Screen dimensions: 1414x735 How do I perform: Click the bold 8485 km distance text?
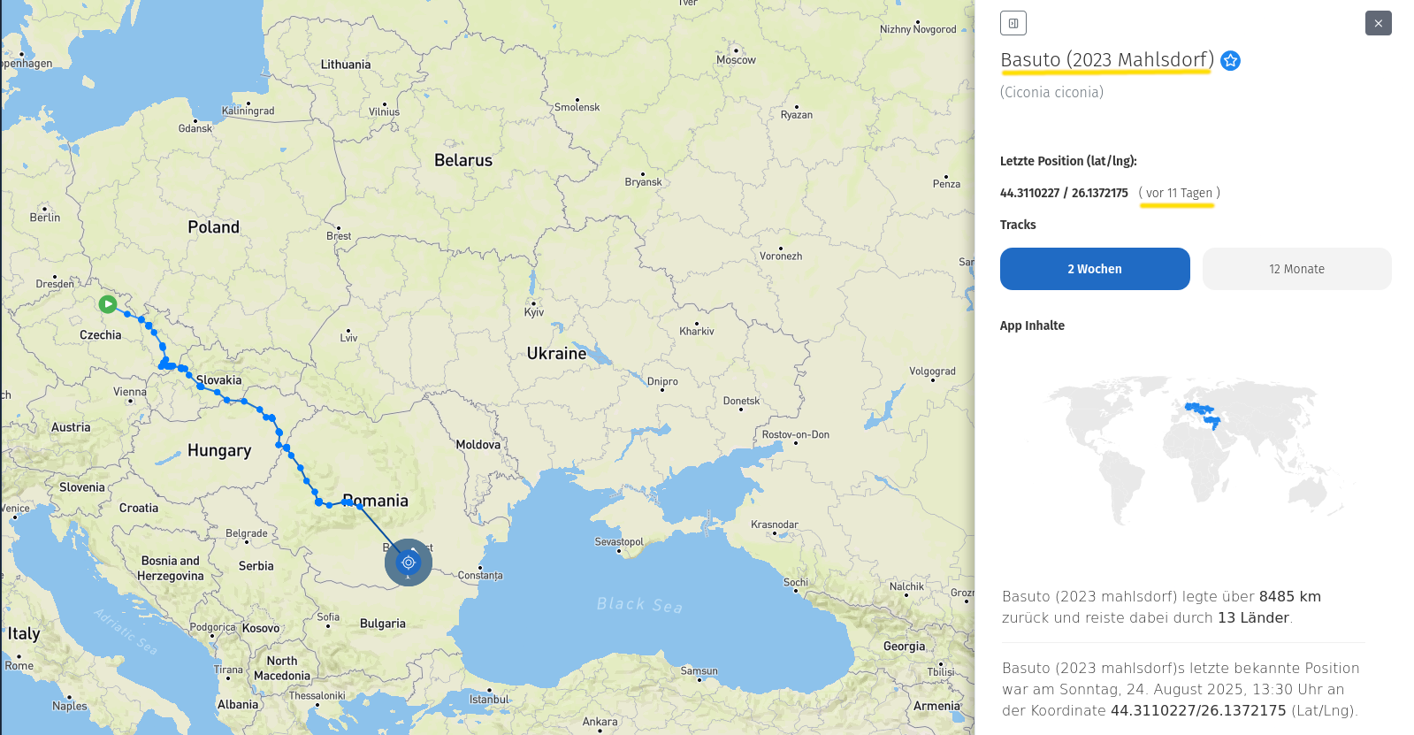[1289, 596]
